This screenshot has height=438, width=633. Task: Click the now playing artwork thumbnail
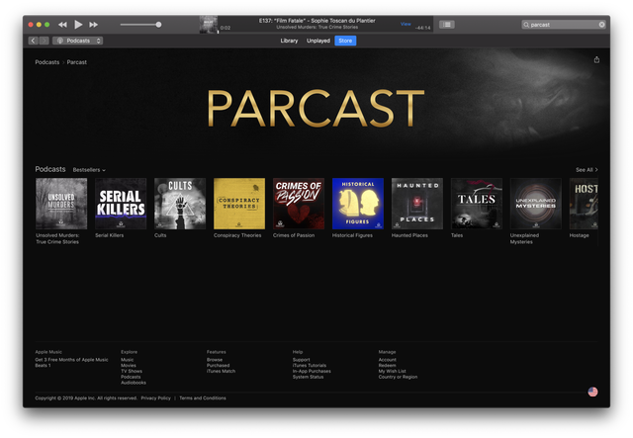tap(208, 25)
